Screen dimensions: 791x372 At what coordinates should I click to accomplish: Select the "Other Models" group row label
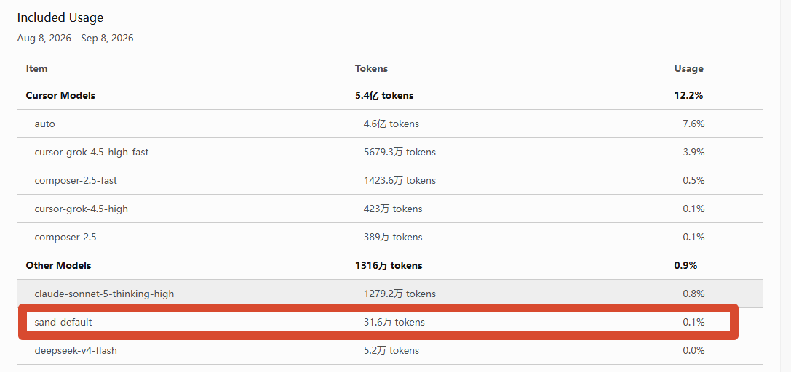(58, 265)
